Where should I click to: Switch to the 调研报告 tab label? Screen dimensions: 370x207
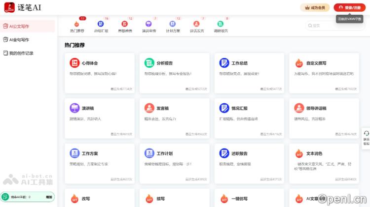(x=221, y=31)
